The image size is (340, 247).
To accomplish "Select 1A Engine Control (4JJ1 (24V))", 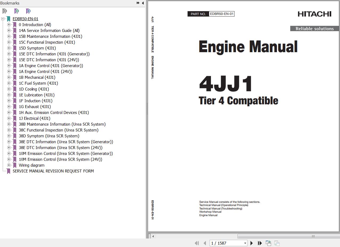I will 45,72.
